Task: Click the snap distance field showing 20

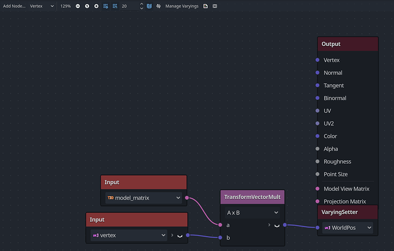Action: (129, 6)
